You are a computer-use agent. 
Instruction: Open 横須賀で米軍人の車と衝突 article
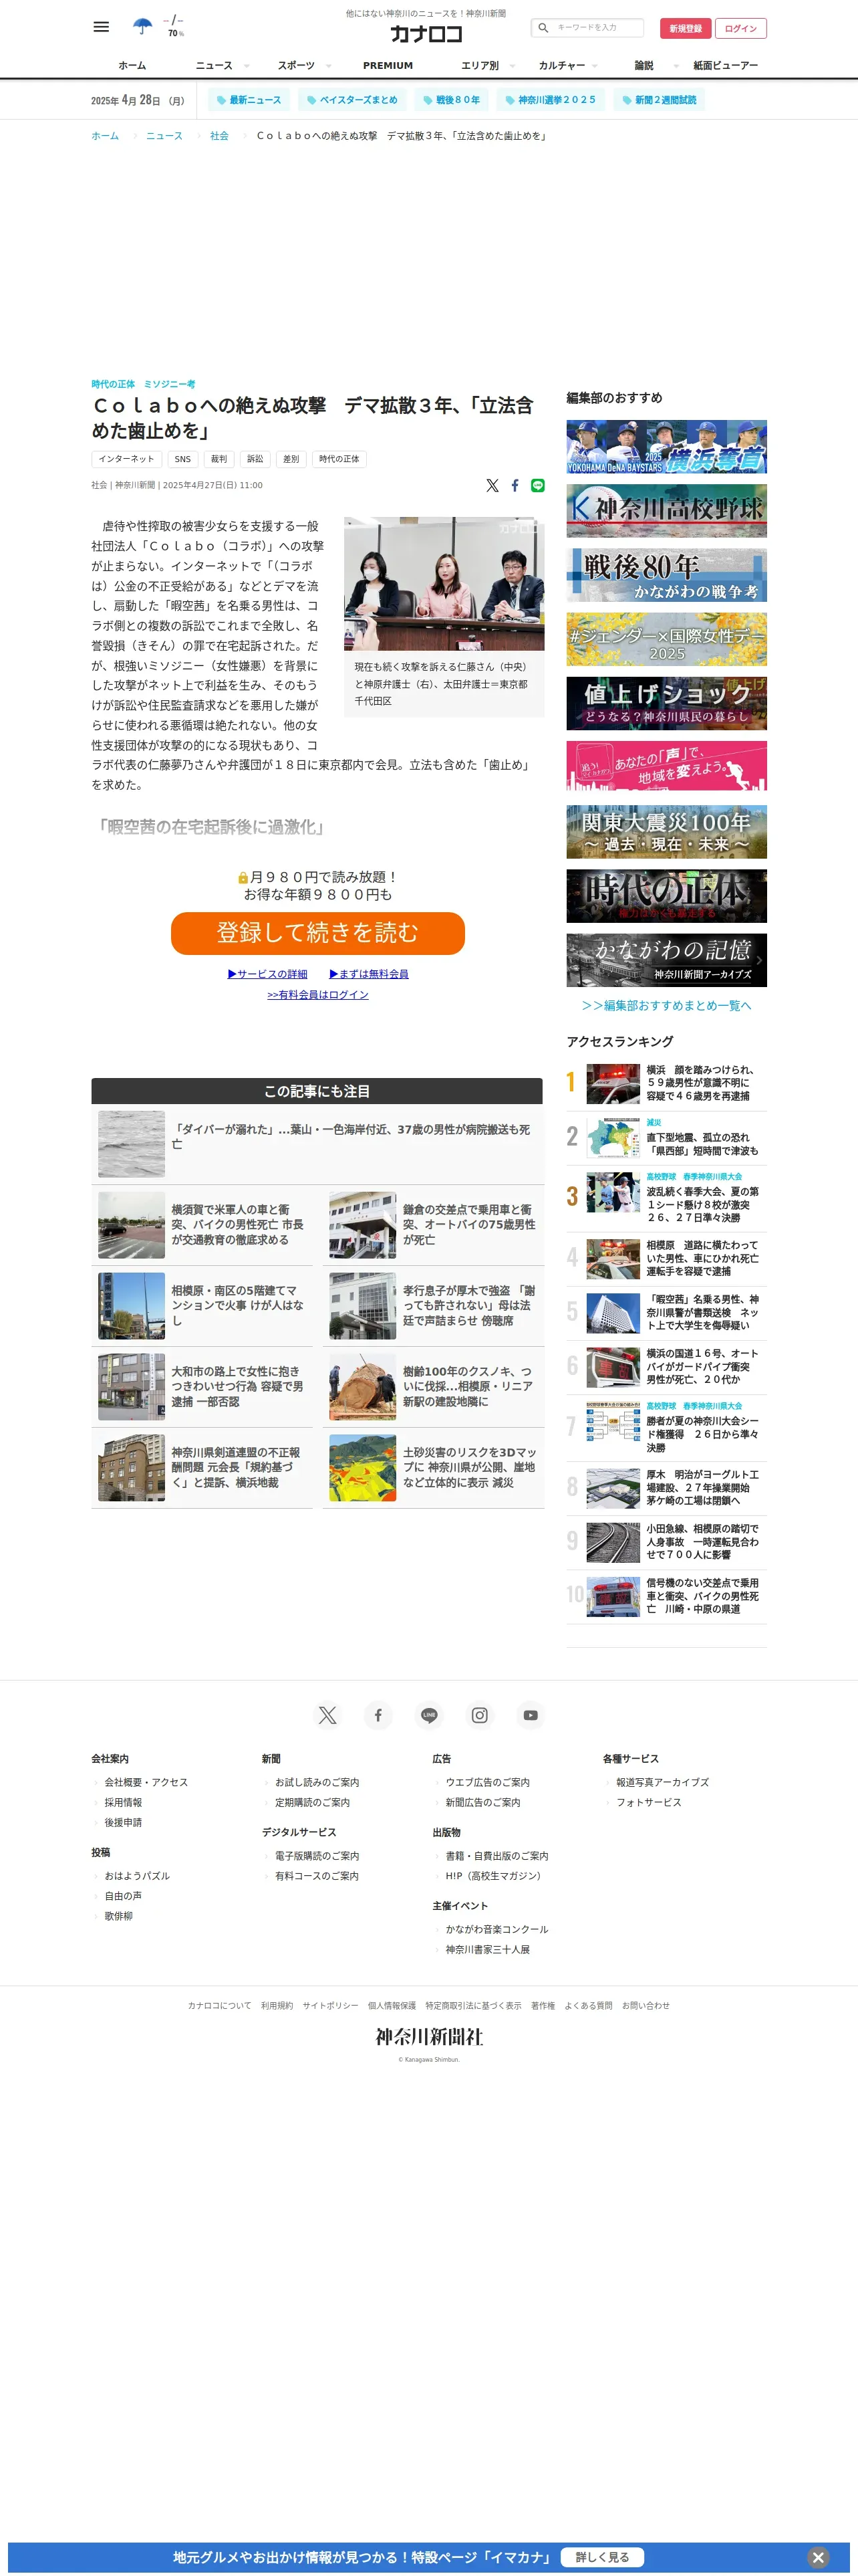pyautogui.click(x=202, y=1225)
